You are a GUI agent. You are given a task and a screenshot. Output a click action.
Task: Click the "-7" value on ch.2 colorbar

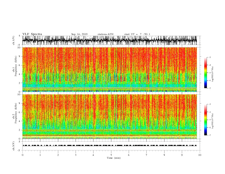point(209,135)
